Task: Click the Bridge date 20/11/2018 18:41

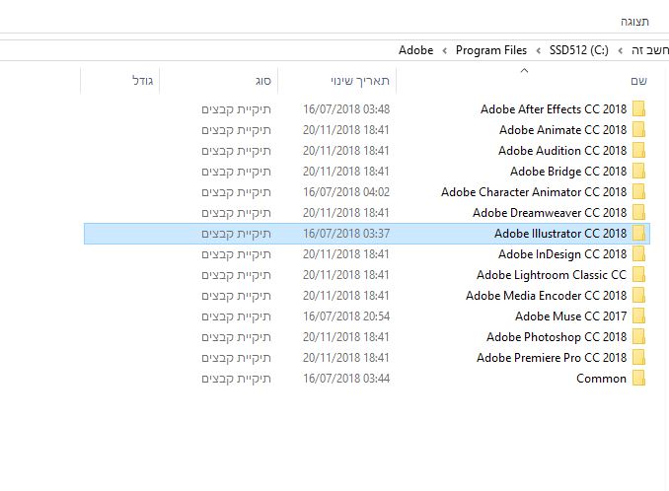Action: (346, 172)
